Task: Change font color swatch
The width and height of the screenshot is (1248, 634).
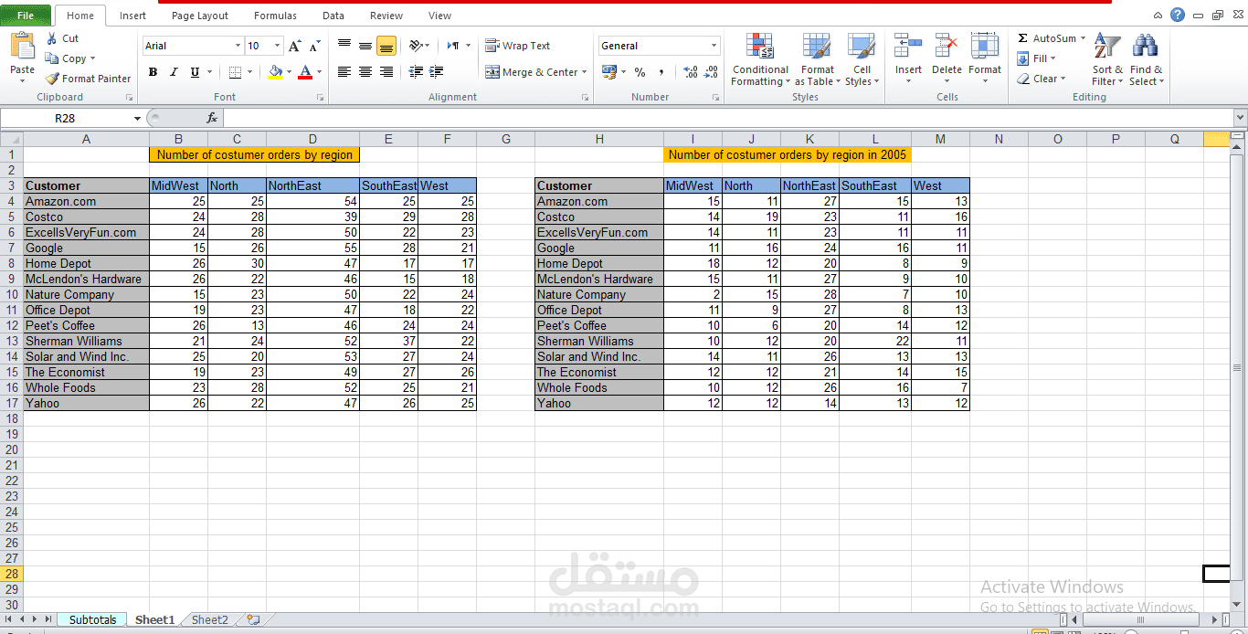Action: (x=305, y=72)
